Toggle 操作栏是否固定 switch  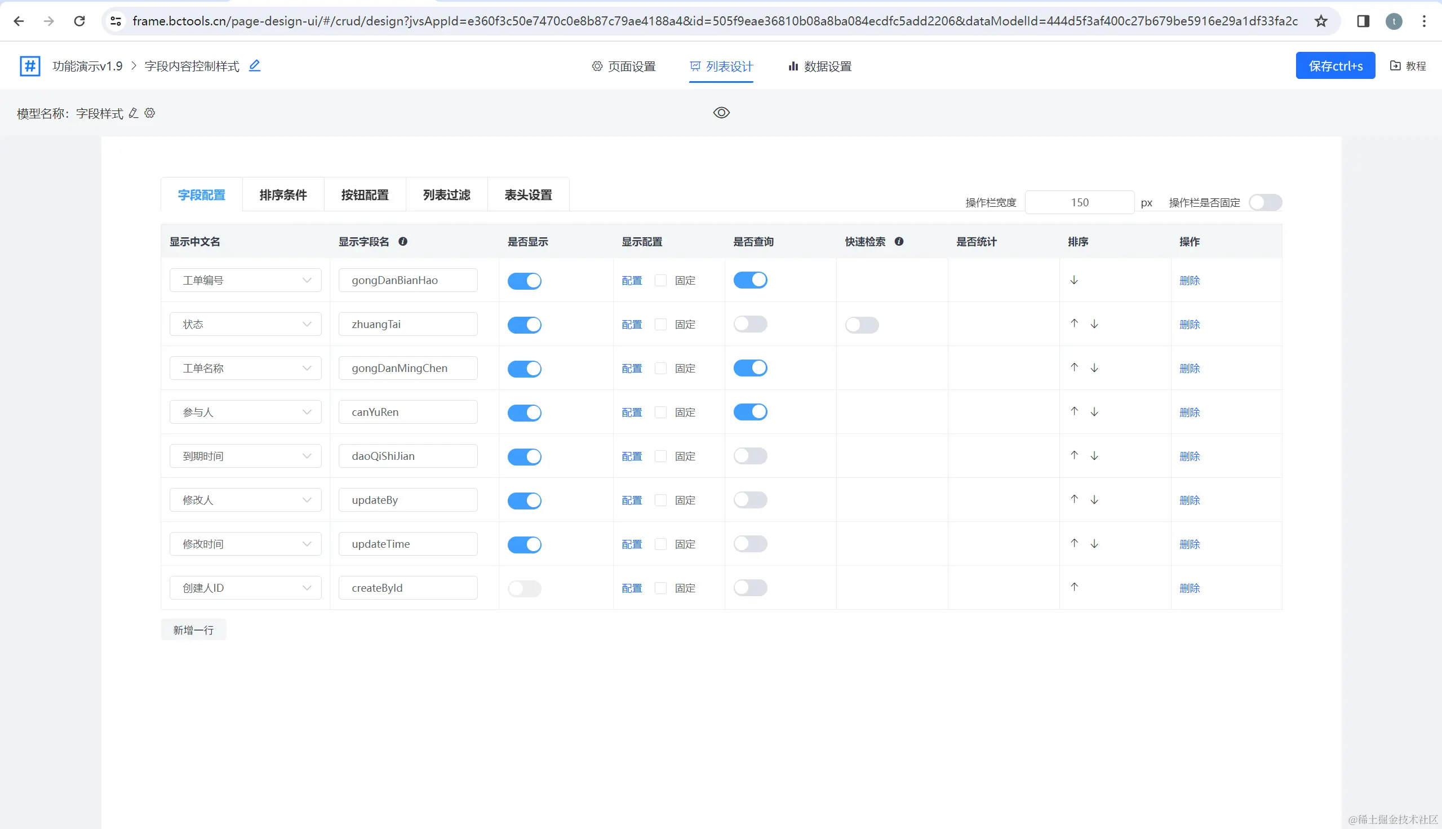pyautogui.click(x=1264, y=203)
